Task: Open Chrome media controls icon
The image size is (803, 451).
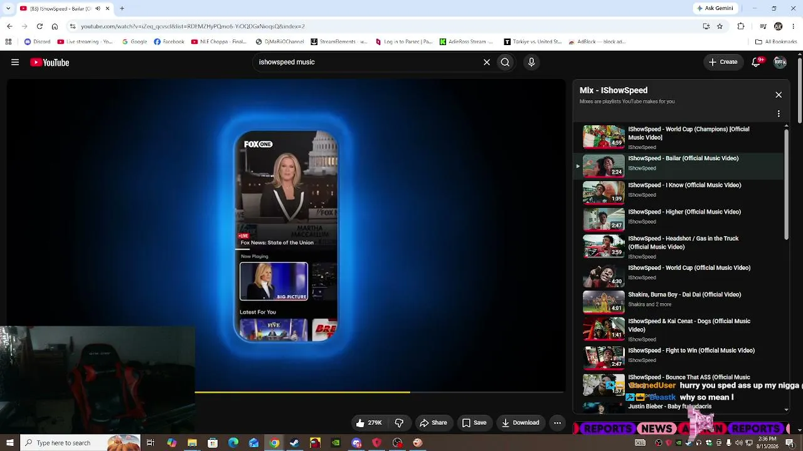Action: [x=763, y=26]
